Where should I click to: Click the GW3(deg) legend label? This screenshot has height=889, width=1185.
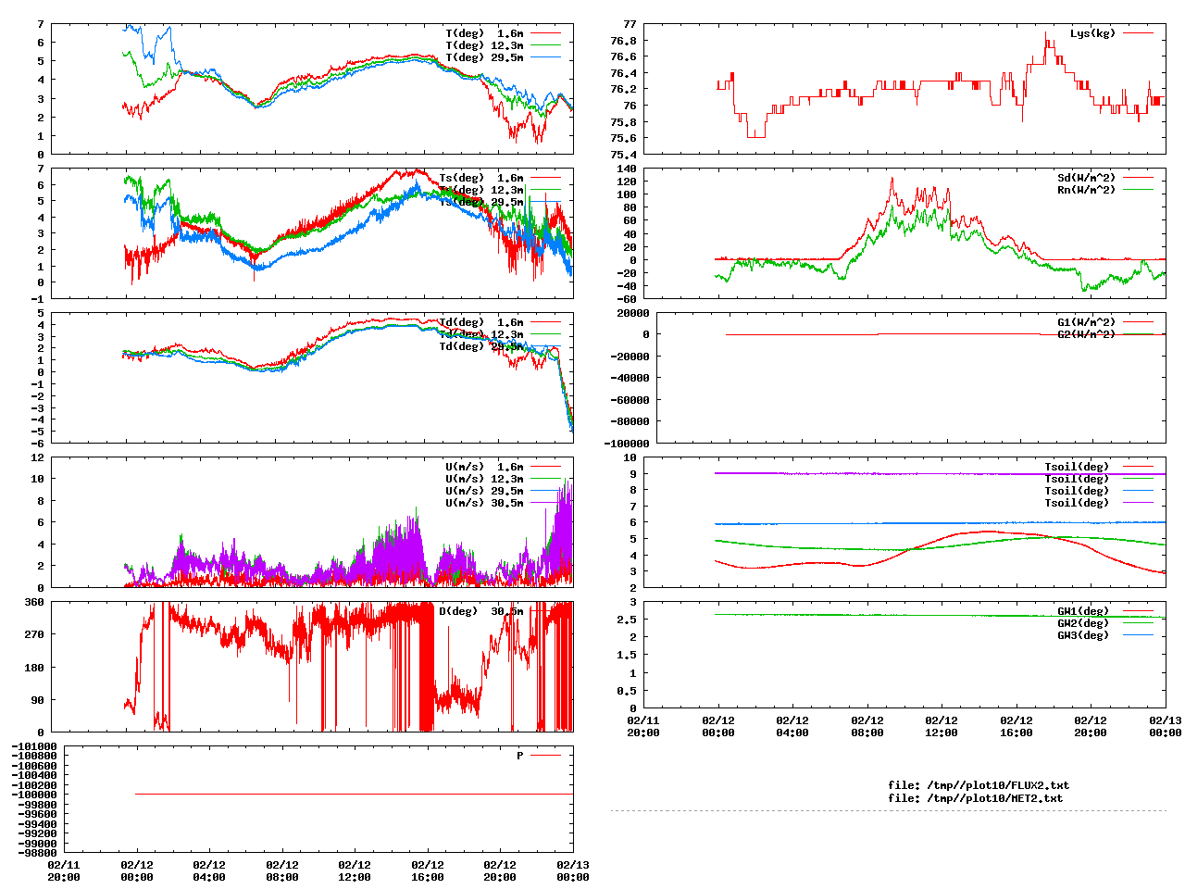1083,635
